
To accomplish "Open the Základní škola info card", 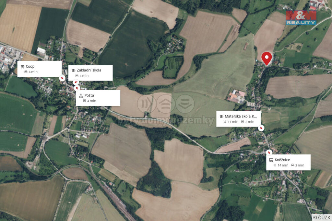I will tap(90, 73).
